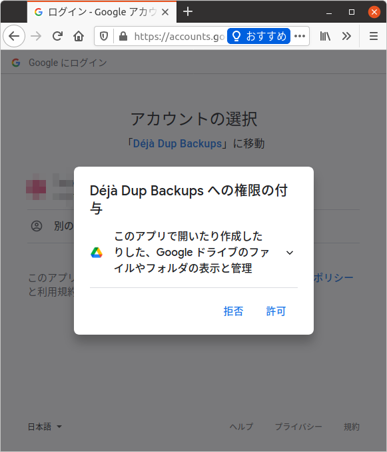The height and width of the screenshot is (452, 387).
Task: Open the Firefox library icon
Action: pos(325,36)
